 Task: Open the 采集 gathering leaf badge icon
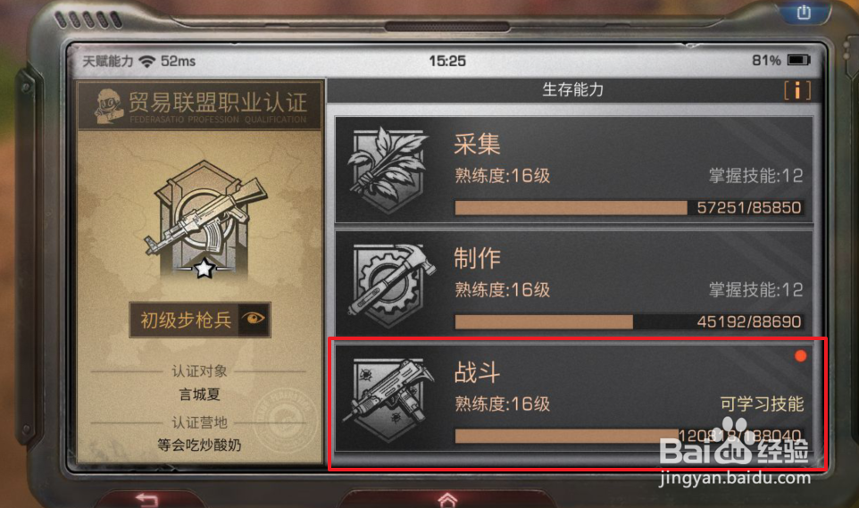click(x=388, y=170)
